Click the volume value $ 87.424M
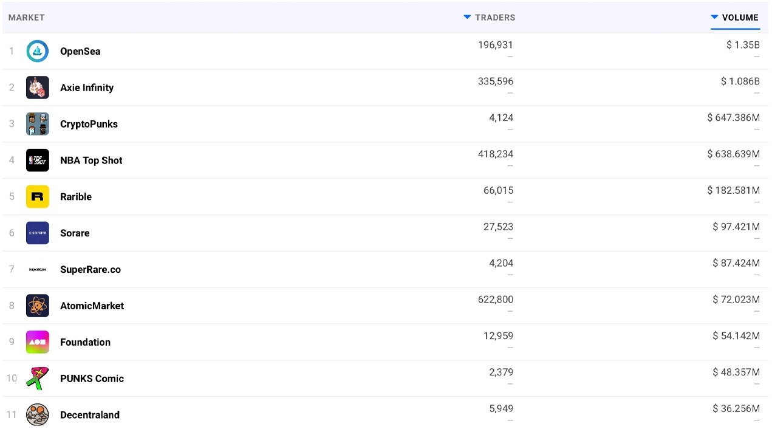Screen dimensions: 772x432 point(736,263)
